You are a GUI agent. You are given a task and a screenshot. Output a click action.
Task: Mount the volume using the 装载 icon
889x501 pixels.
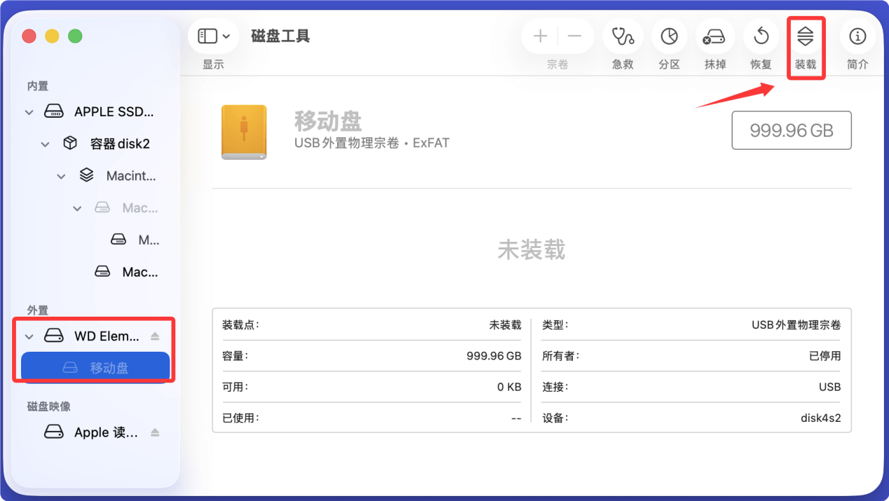point(806,36)
